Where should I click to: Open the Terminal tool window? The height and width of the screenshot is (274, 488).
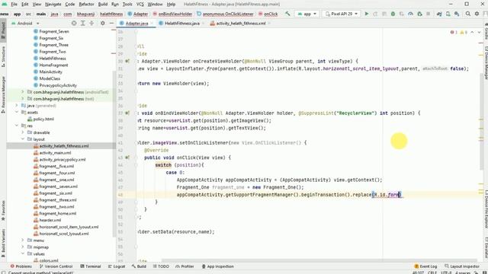(x=91, y=266)
